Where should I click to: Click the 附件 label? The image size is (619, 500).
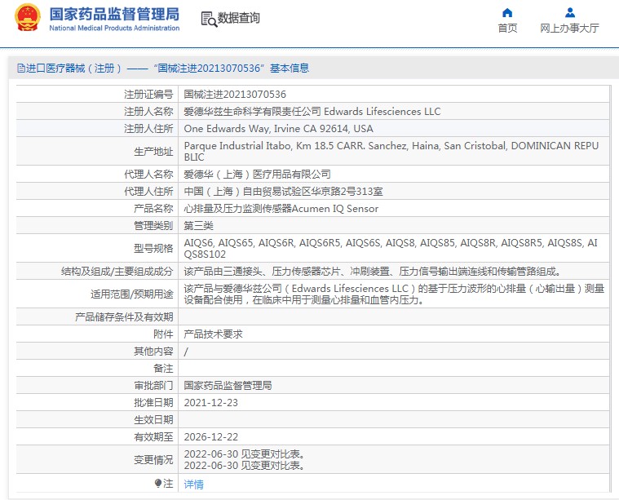(x=163, y=334)
